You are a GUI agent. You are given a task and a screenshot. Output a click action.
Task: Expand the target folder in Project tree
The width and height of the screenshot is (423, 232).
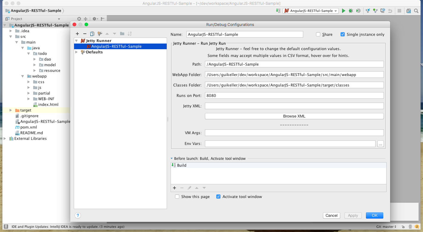(x=11, y=110)
